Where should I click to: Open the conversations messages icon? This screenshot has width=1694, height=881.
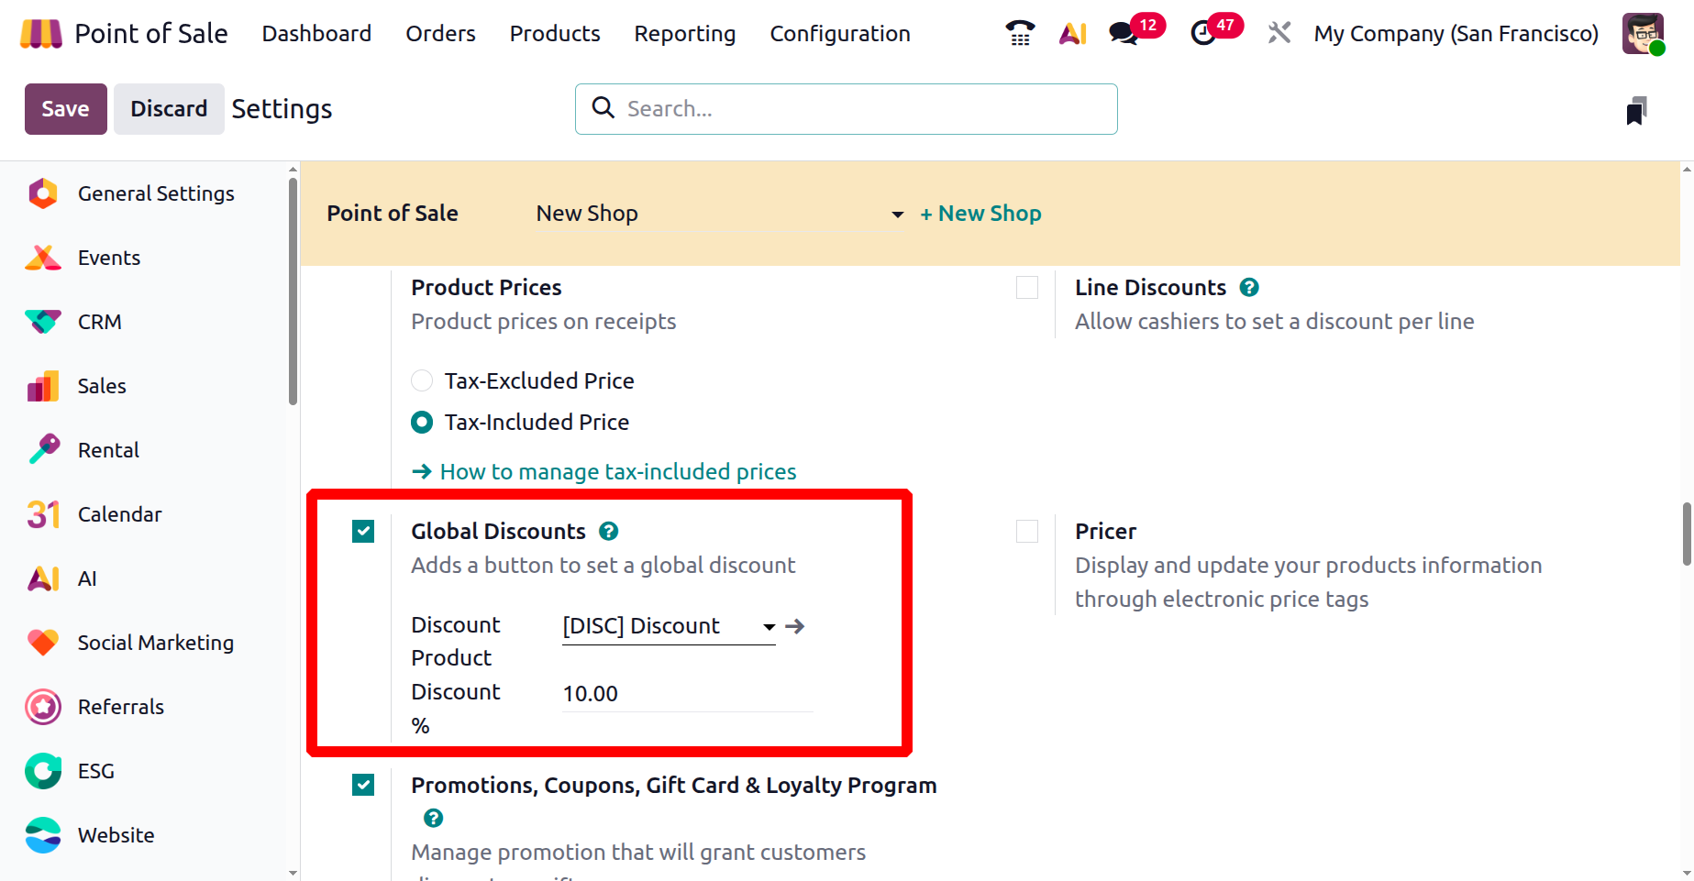1123,34
